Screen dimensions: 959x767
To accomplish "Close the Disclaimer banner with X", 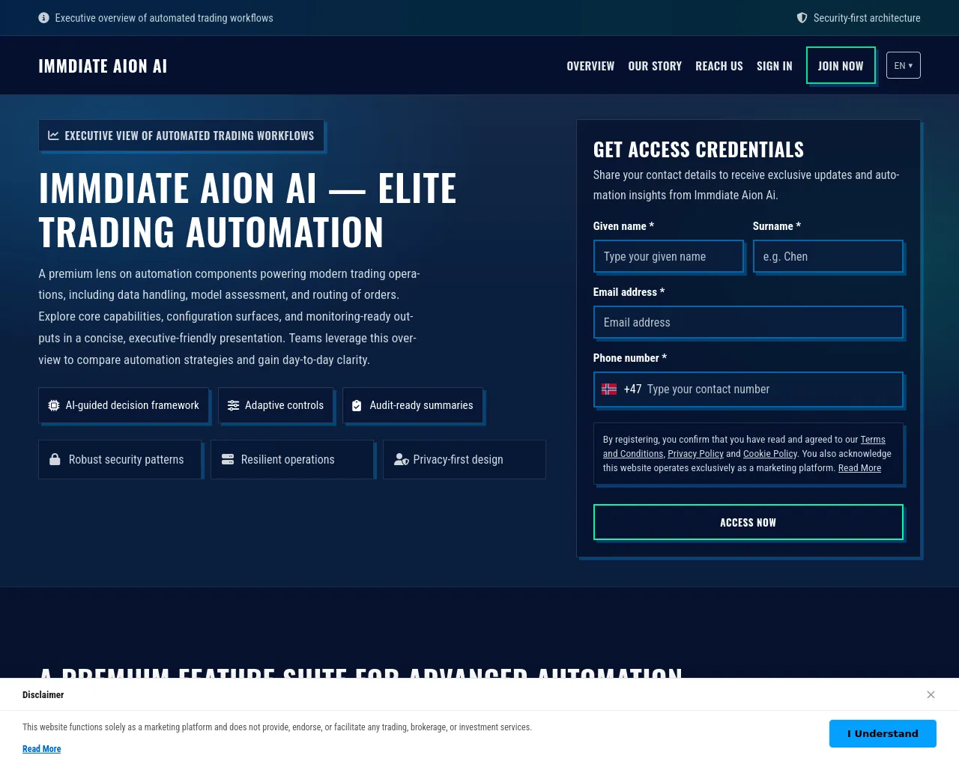I will (931, 694).
